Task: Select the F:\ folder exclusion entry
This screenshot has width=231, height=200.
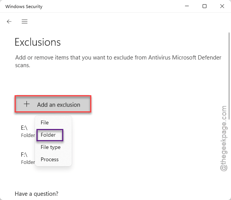Action: pyautogui.click(x=28, y=158)
